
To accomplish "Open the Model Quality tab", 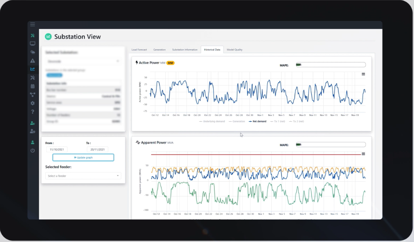I will coord(234,50).
